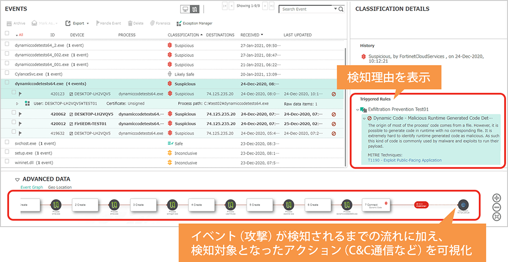Click into the Search Event field
Screen dimensions: 508x262
[306, 9]
